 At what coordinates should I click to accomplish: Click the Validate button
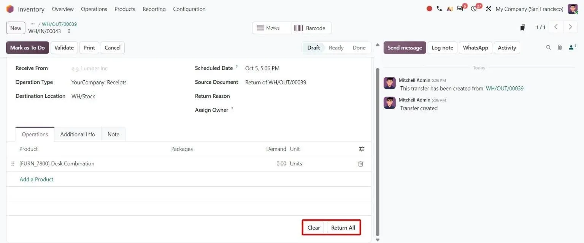click(x=64, y=48)
